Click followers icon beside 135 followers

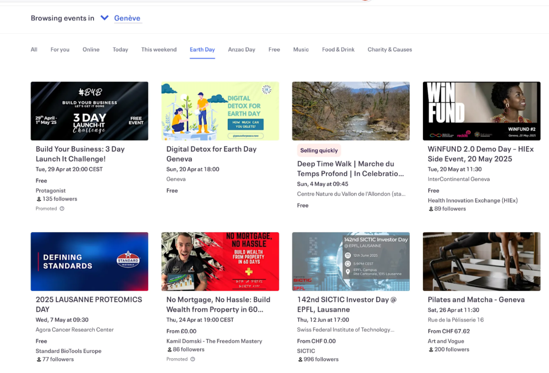click(39, 199)
